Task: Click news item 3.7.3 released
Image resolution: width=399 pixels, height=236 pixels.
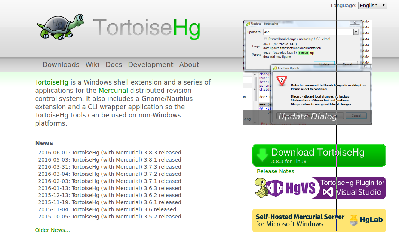Action: point(110,167)
